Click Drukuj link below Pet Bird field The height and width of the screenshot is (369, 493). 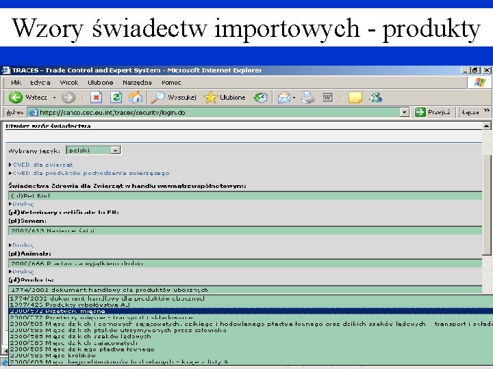click(23, 204)
